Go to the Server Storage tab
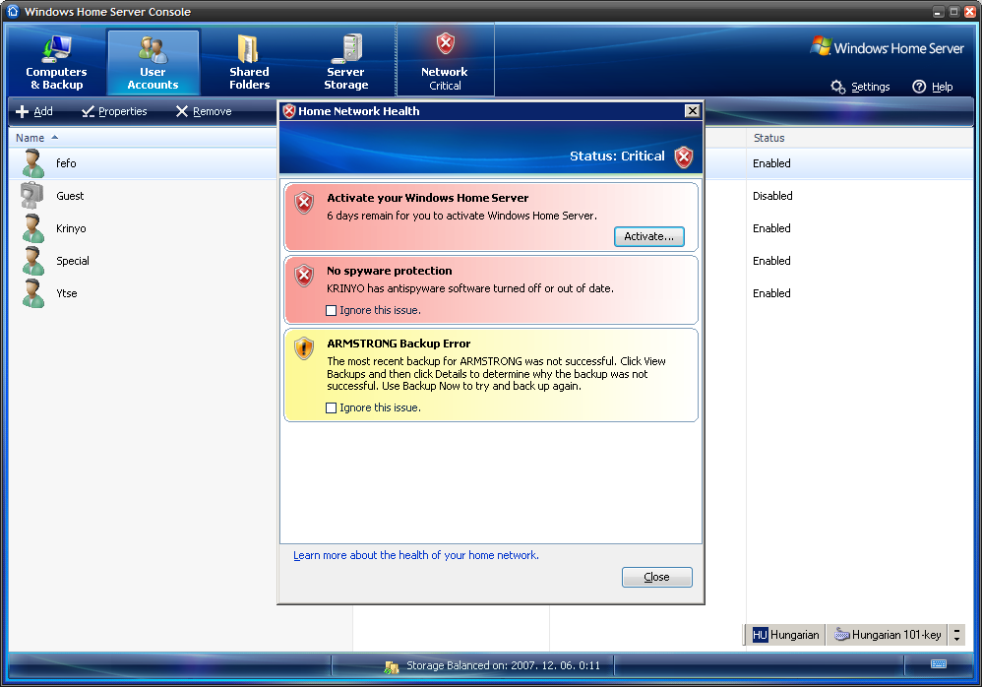982x687 pixels. pyautogui.click(x=345, y=63)
